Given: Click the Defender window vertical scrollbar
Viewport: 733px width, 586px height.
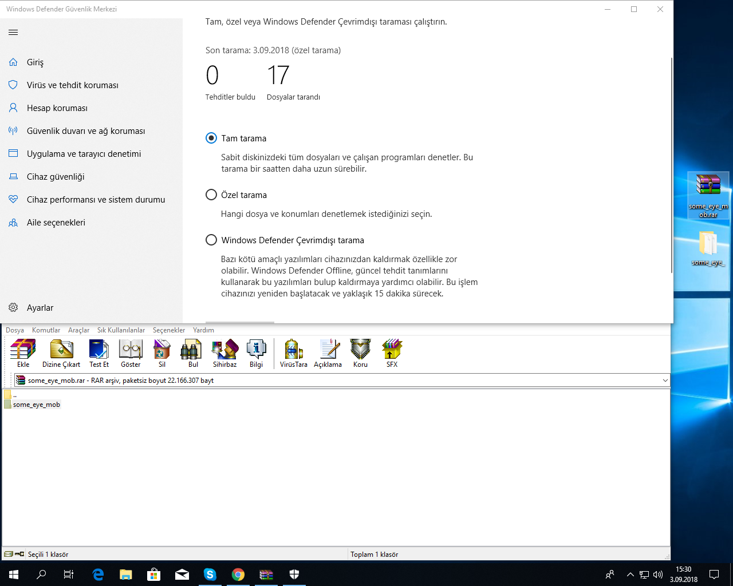Looking at the screenshot, I should tap(671, 165).
